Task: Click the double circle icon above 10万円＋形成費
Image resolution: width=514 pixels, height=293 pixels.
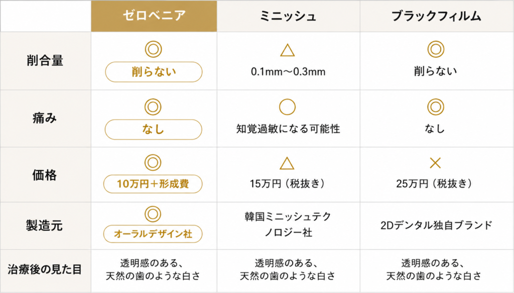Action: (x=153, y=162)
